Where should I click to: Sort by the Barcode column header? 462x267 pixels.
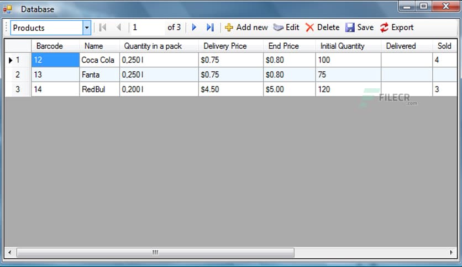(55, 46)
